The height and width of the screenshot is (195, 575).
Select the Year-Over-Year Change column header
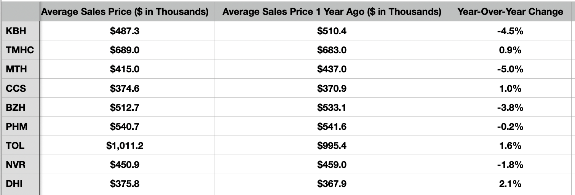tap(510, 12)
